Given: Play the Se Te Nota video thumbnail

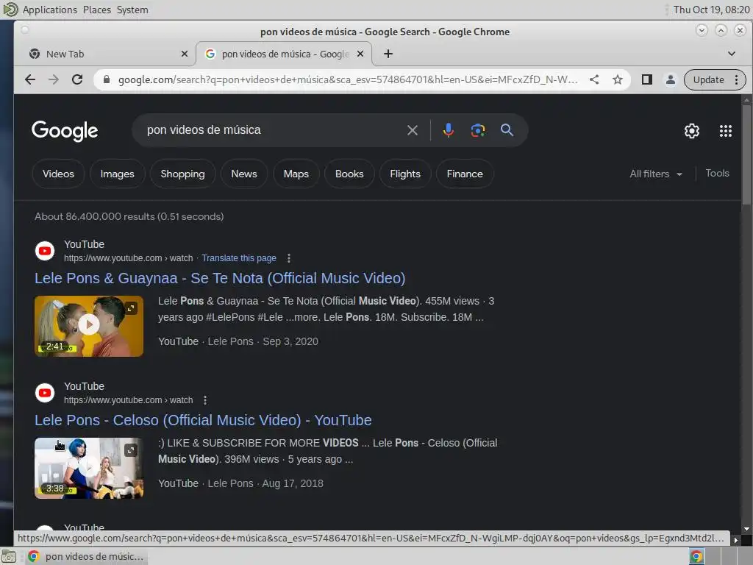Looking at the screenshot, I should click(89, 326).
